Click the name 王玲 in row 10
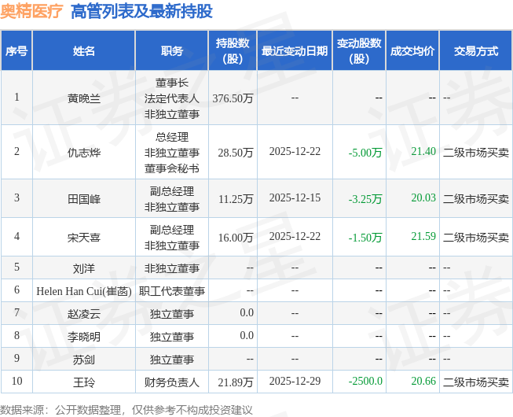The height and width of the screenshot is (417, 513). (x=84, y=382)
